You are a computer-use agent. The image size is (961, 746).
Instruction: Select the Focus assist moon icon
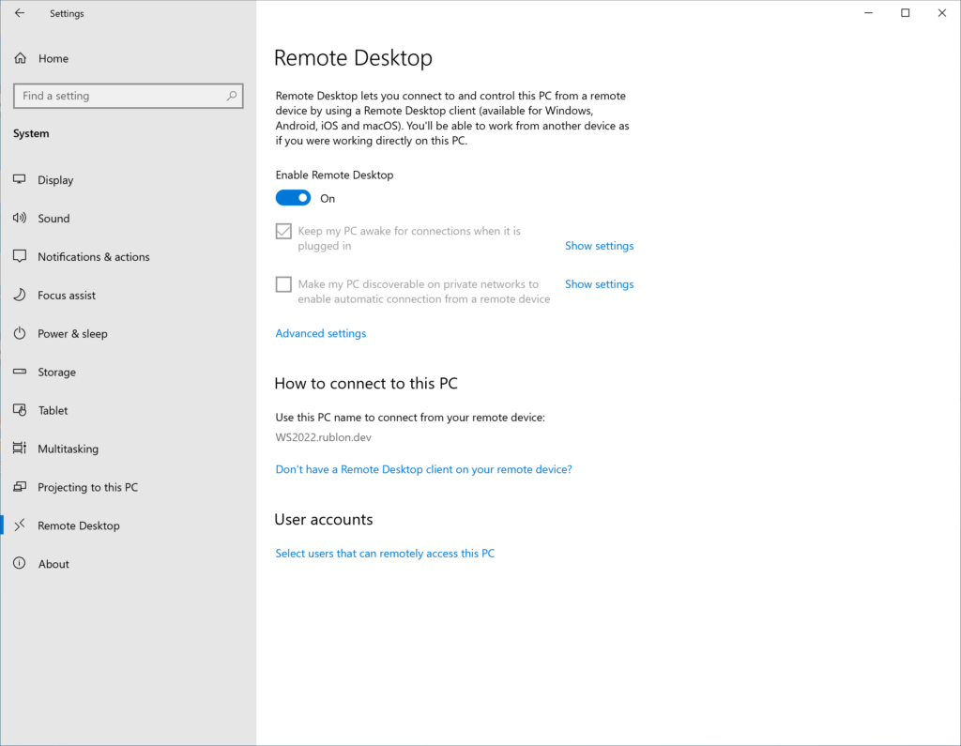[20, 295]
